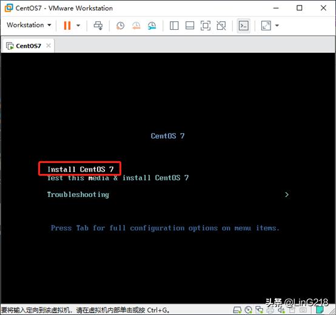This screenshot has height=315, width=336.
Task: Select the CentOS7 tab
Action: coord(28,46)
